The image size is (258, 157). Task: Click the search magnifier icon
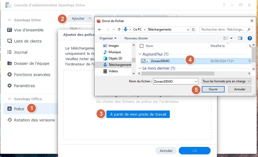click(249, 29)
